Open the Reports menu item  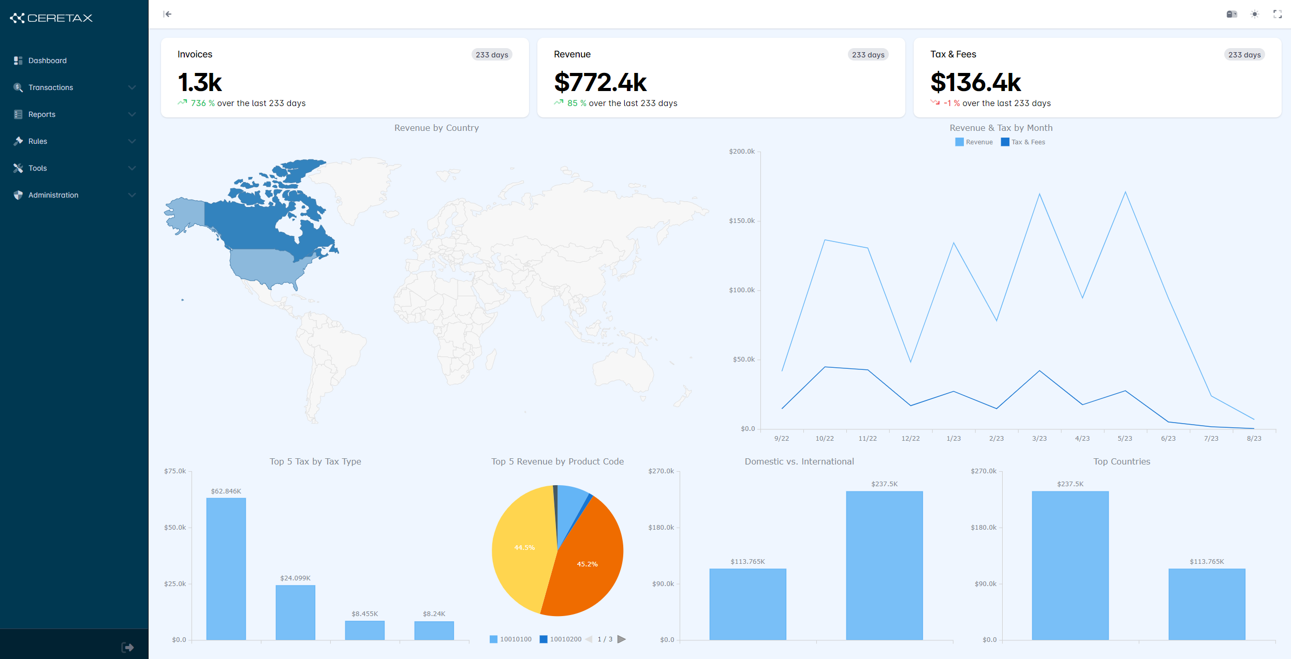pos(74,114)
